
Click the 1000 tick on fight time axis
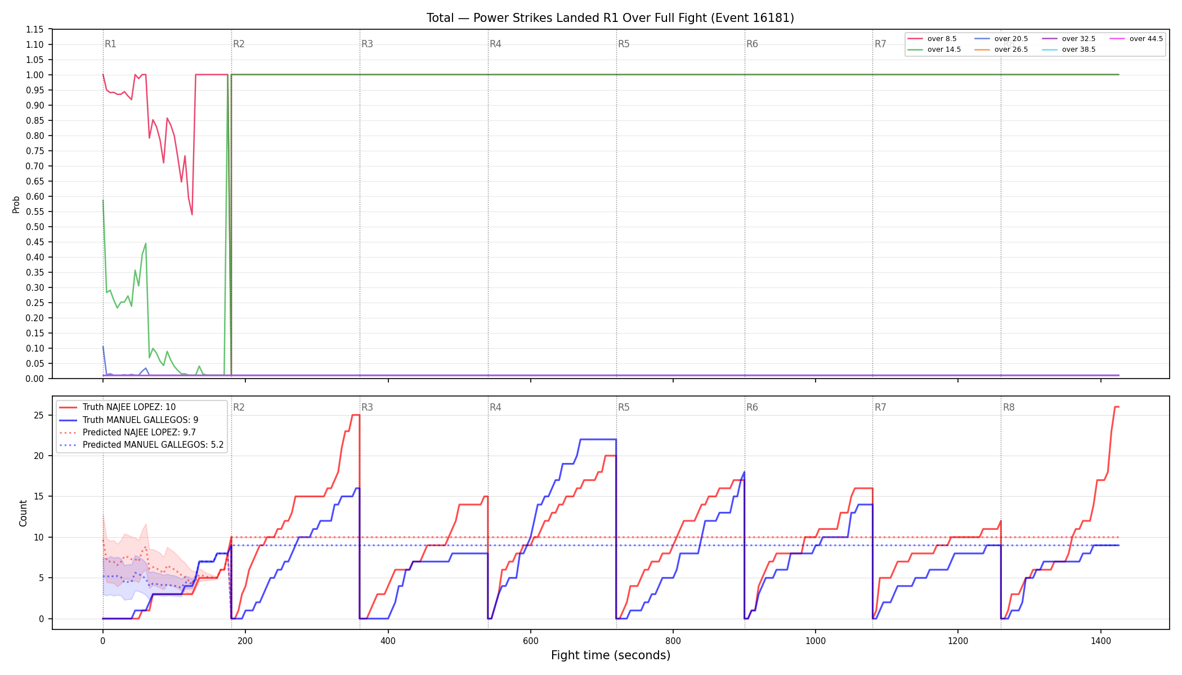(816, 640)
